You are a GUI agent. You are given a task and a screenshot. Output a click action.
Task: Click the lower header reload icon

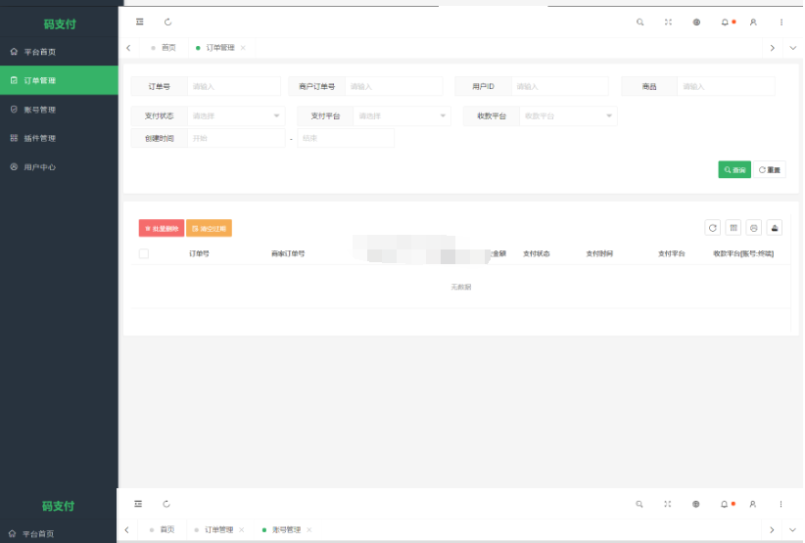[166, 504]
